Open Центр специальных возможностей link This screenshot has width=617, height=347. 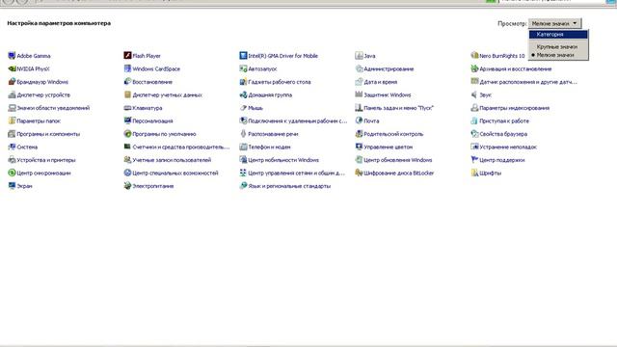175,173
